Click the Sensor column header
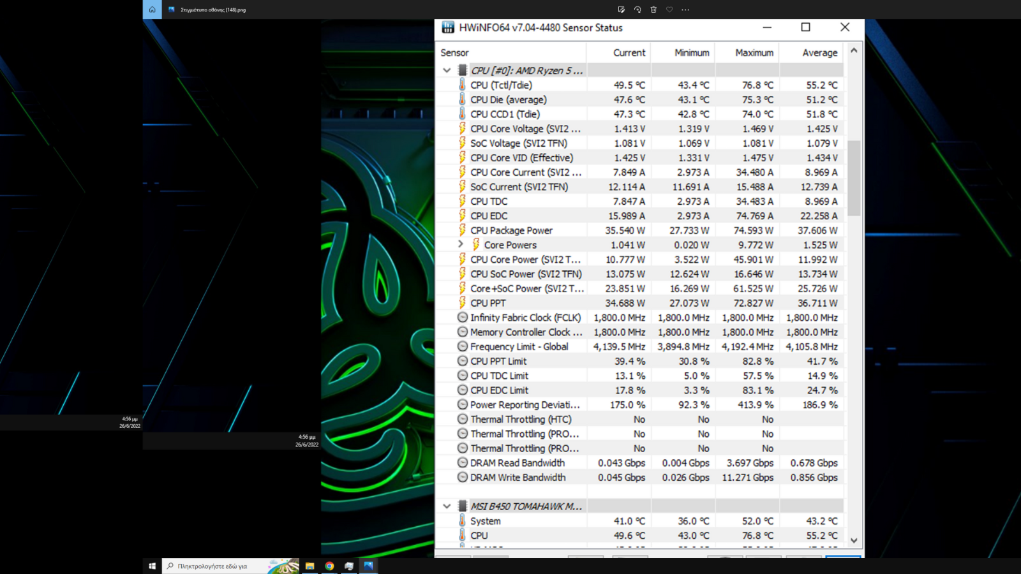1021x574 pixels. click(x=511, y=52)
